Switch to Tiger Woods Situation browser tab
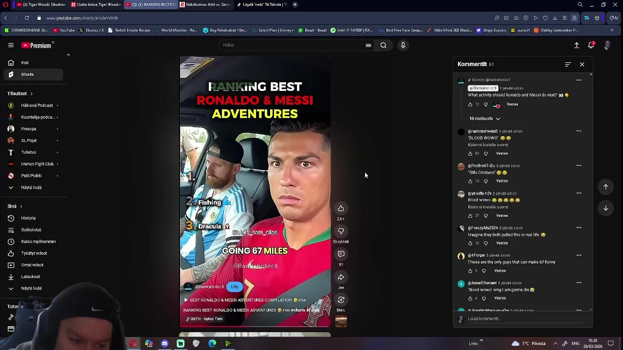The height and width of the screenshot is (350, 623). (x=41, y=4)
